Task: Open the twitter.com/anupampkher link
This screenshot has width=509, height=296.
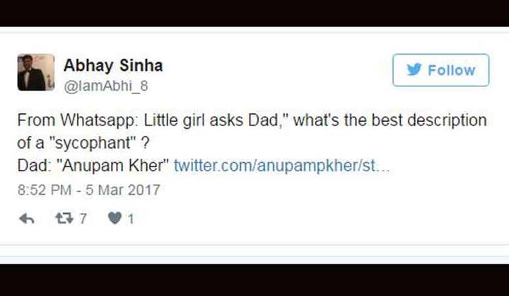Action: [281, 166]
